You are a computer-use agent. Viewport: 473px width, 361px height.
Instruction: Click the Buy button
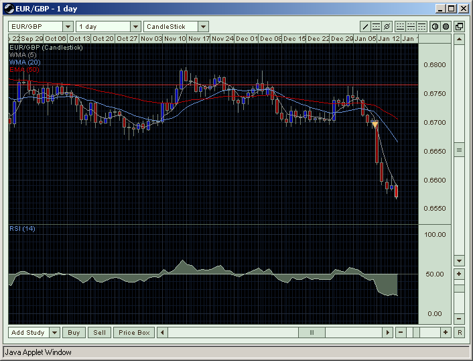click(74, 332)
